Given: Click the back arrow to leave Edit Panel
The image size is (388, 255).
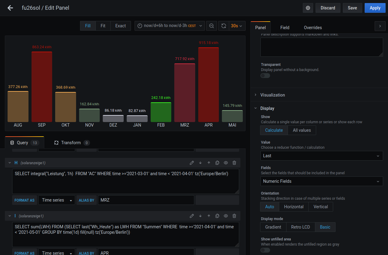Looking at the screenshot, I should tap(10, 8).
